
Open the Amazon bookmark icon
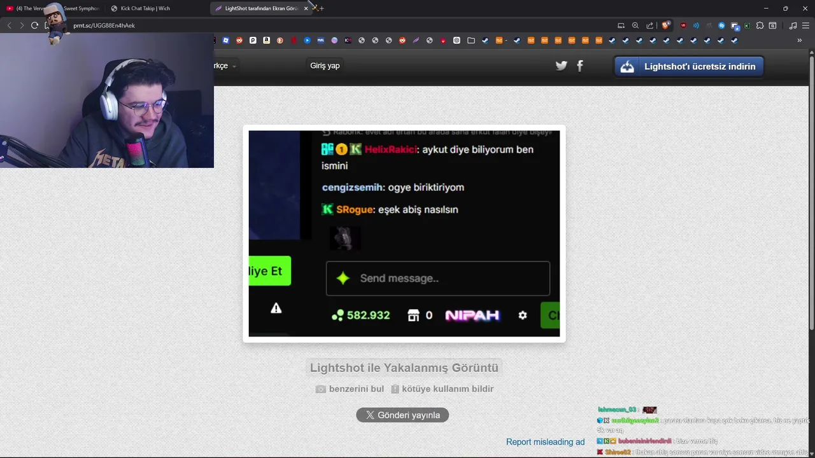coord(266,40)
